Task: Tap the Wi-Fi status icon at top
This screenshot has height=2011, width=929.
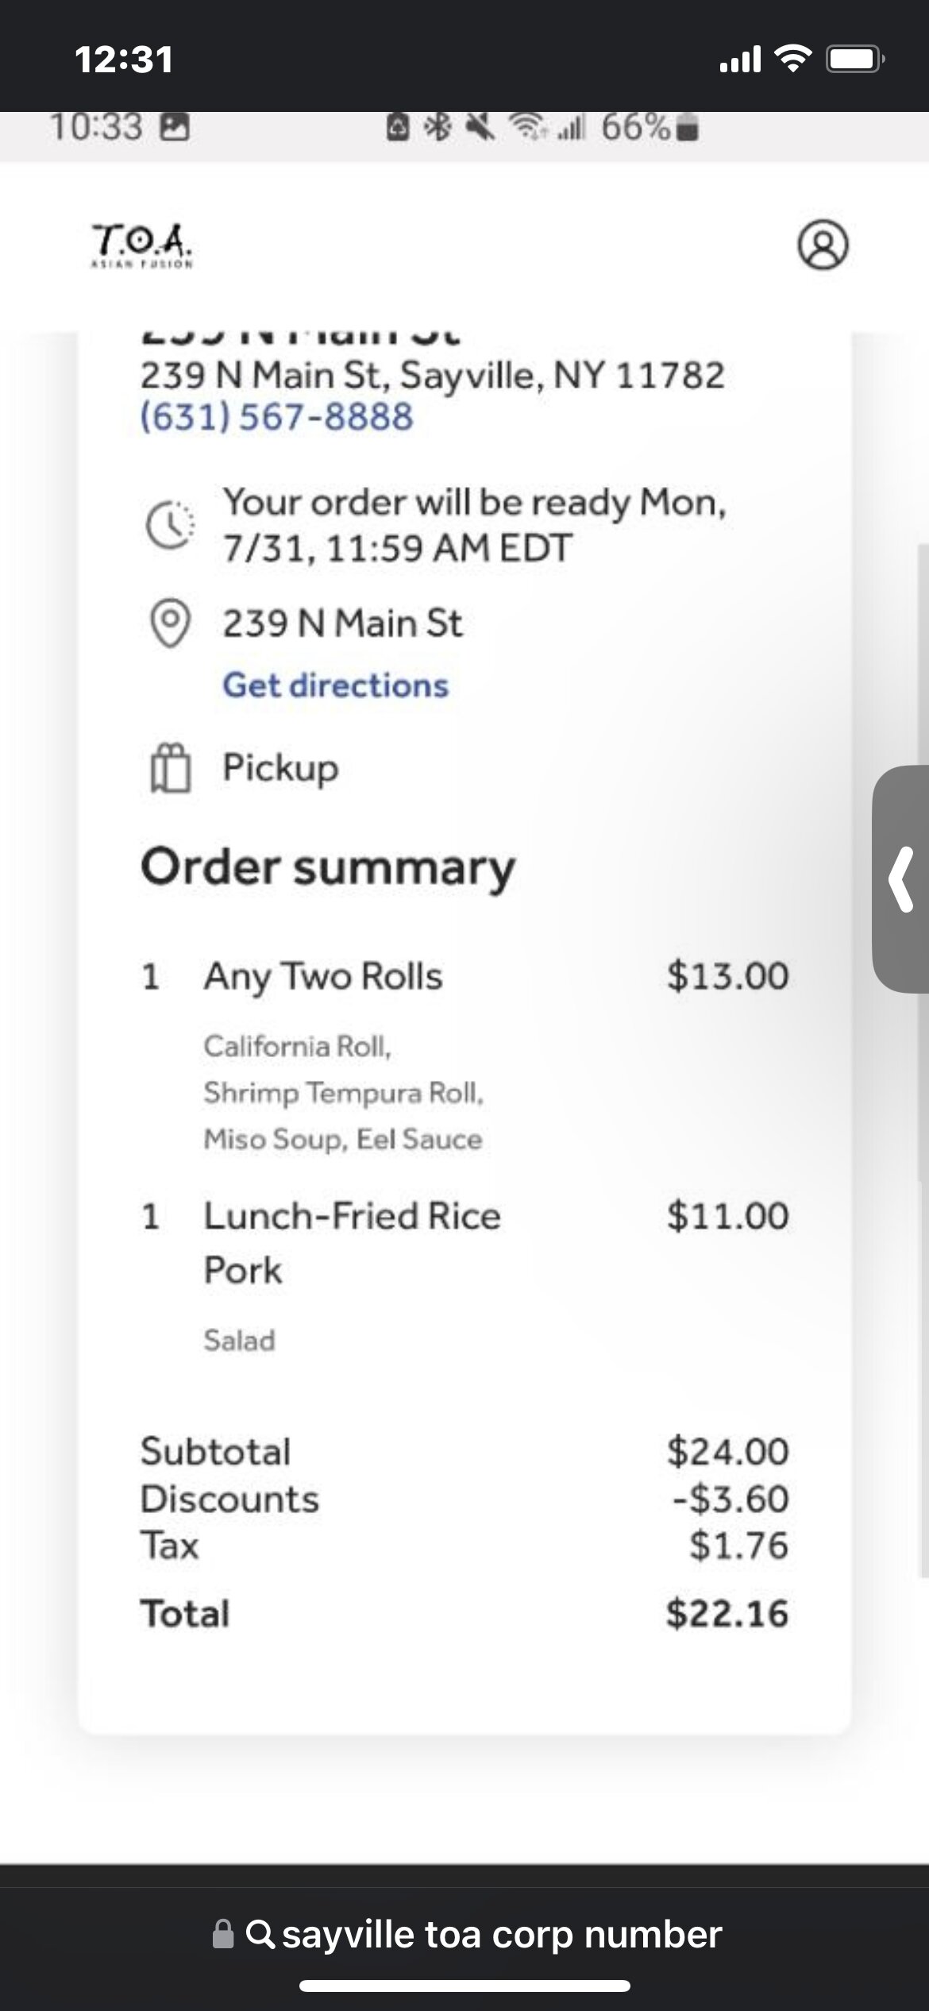Action: (x=792, y=60)
